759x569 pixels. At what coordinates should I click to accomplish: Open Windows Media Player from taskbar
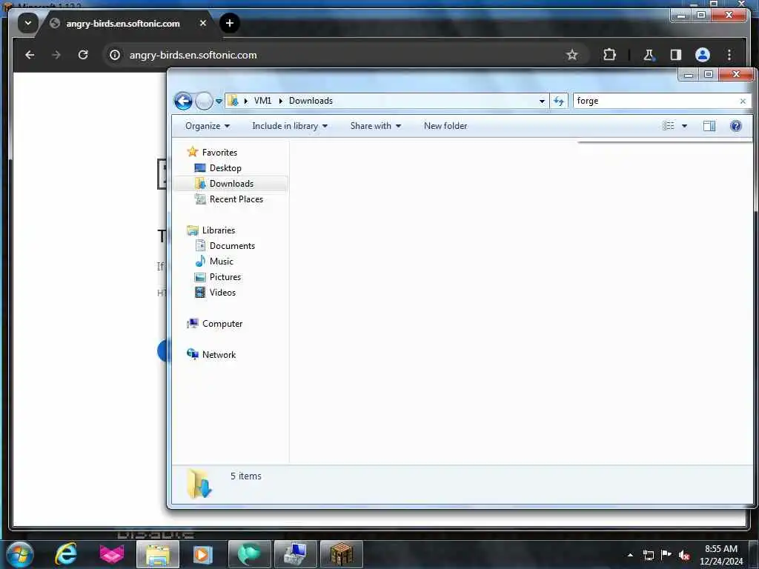[x=203, y=554]
